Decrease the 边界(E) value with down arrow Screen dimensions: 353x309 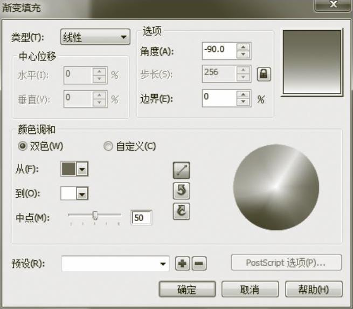pos(243,102)
